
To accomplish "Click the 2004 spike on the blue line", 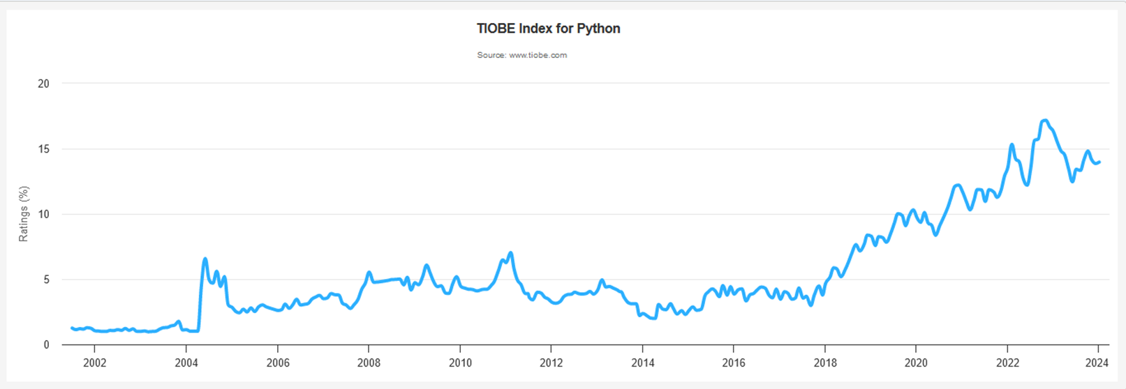I will pos(205,259).
